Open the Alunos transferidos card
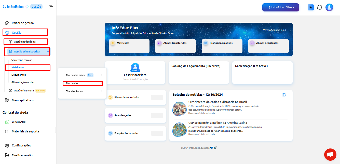 pos(175,46)
